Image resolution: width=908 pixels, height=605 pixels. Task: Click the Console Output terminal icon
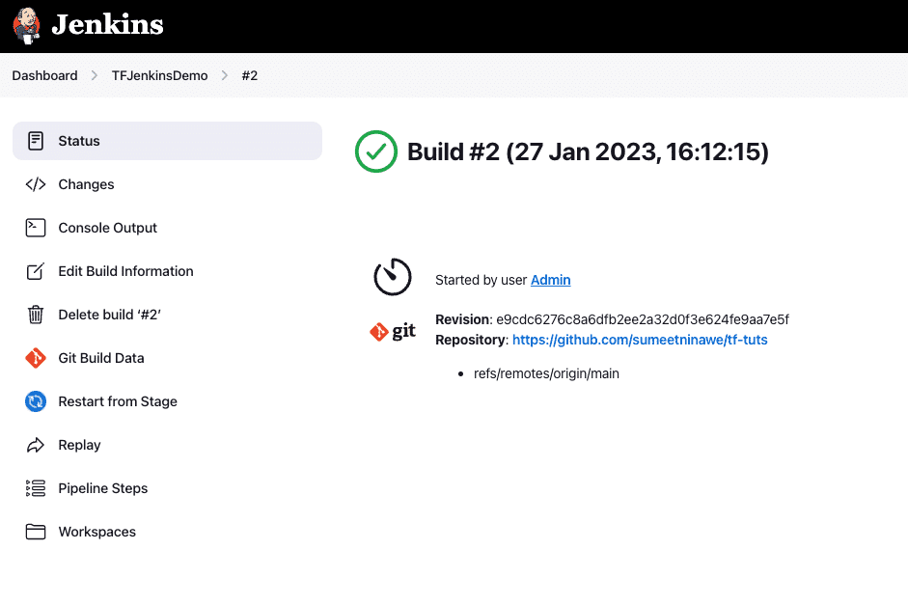pos(36,228)
